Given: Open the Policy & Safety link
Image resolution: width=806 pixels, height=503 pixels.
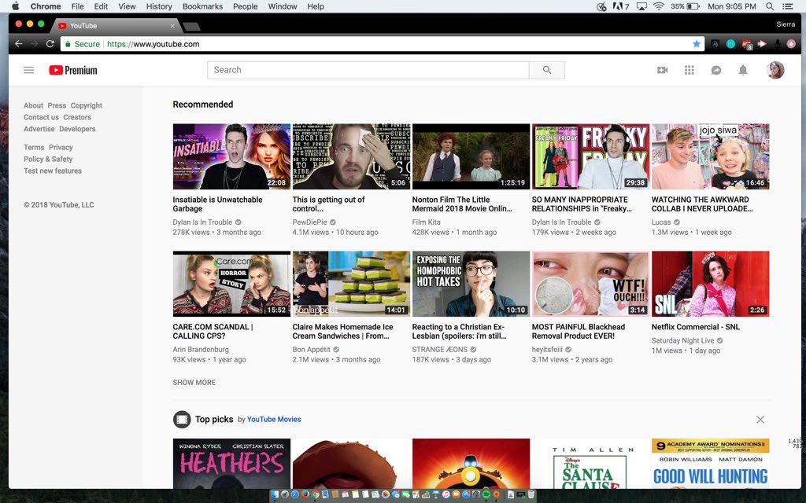Looking at the screenshot, I should point(48,159).
